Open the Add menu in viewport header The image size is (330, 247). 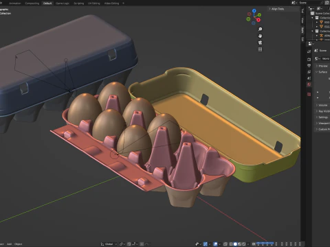tap(9, 244)
